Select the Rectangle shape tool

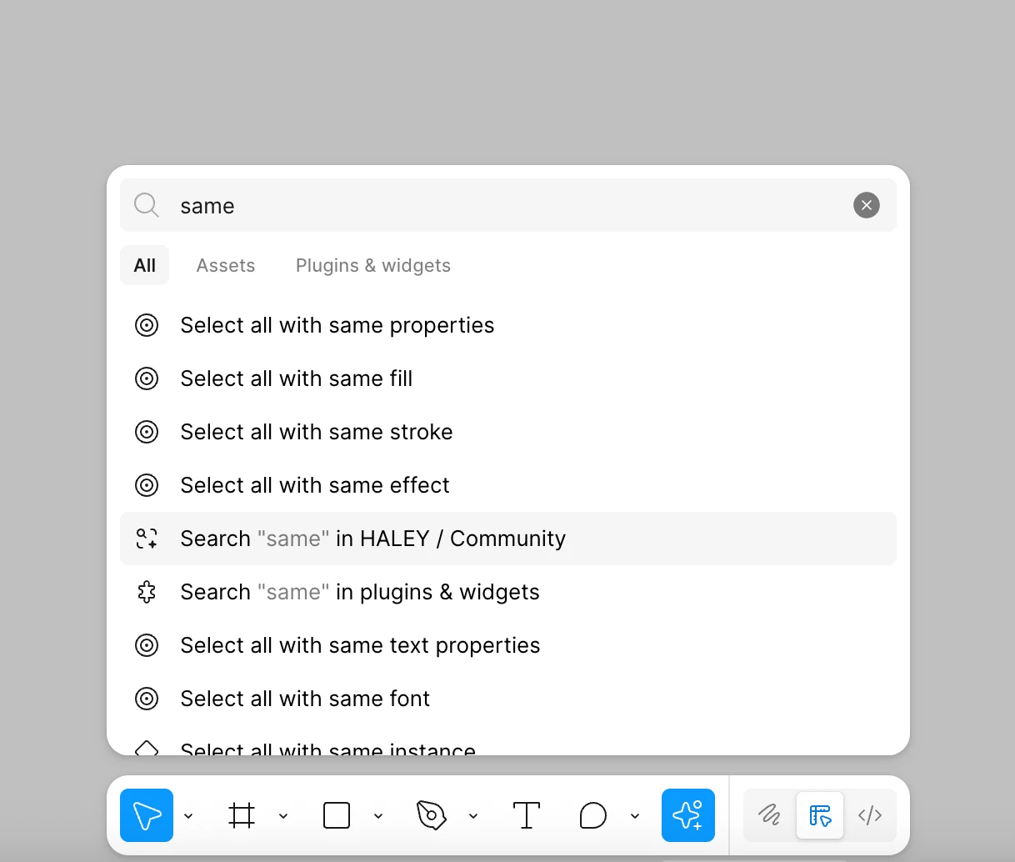click(x=337, y=815)
